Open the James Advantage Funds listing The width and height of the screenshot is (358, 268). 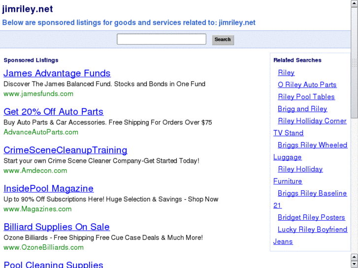[x=57, y=73]
